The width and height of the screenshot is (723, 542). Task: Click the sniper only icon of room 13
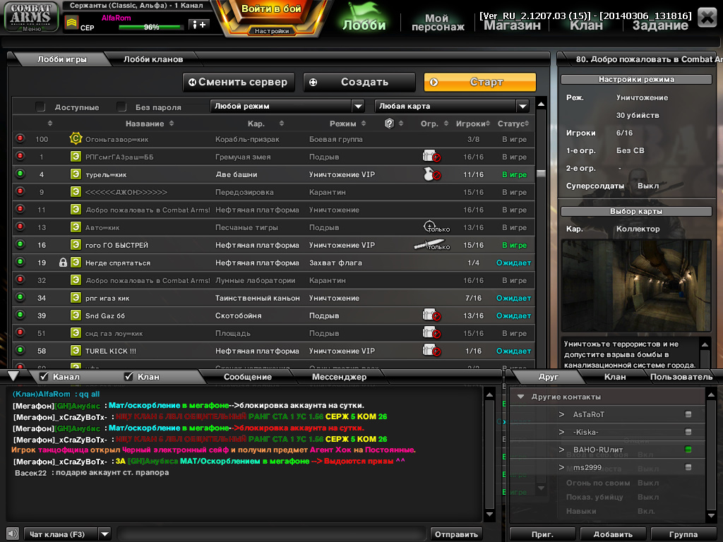tap(436, 227)
